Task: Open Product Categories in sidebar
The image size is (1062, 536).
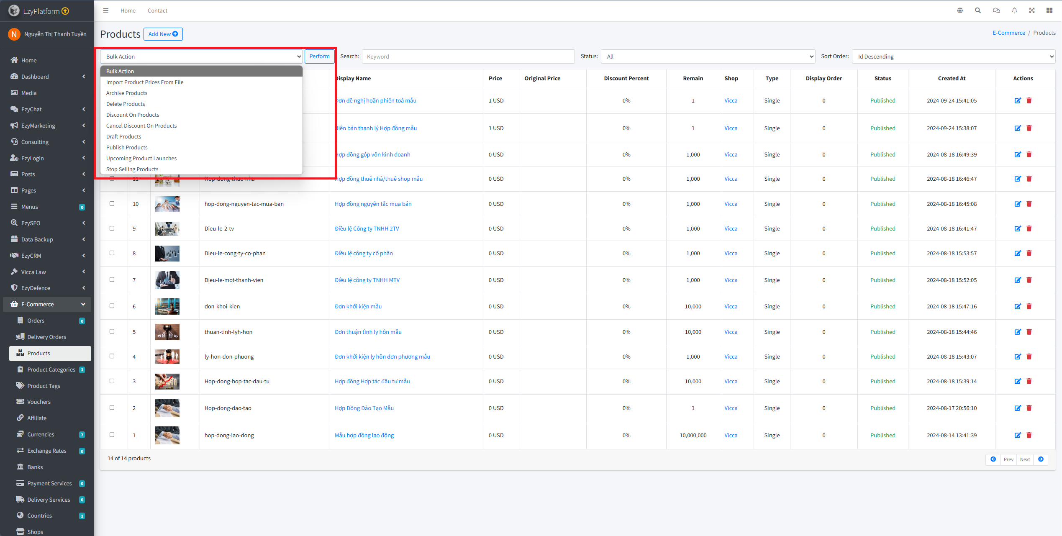Action: pos(51,369)
